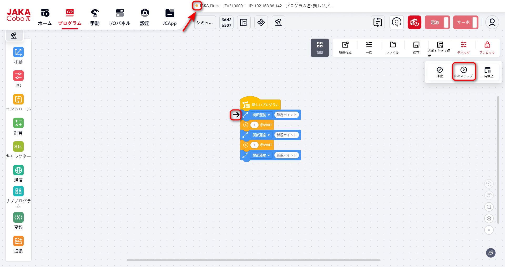Select the コントロール block category

(x=18, y=102)
